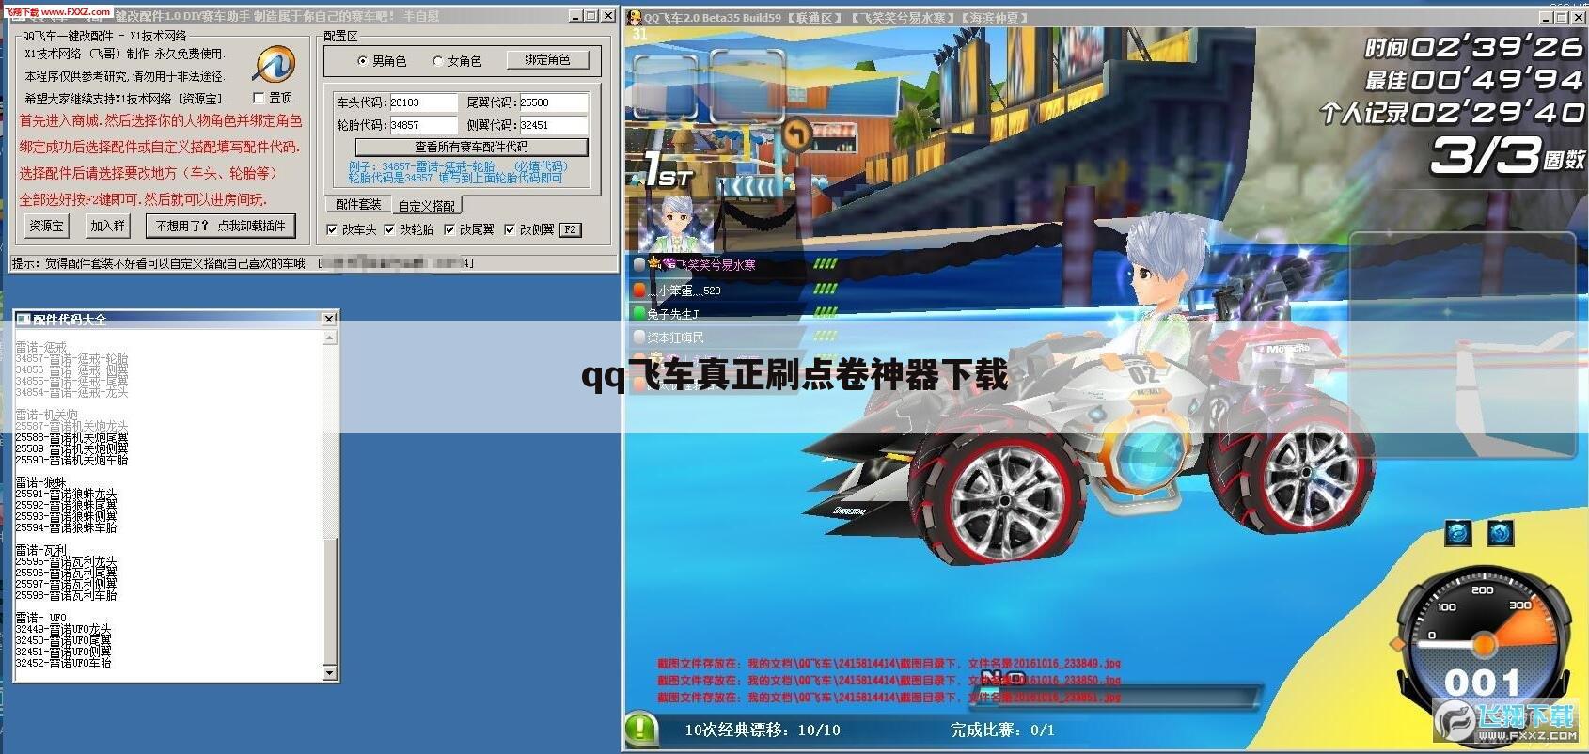Click the 加入群 button

point(107,226)
